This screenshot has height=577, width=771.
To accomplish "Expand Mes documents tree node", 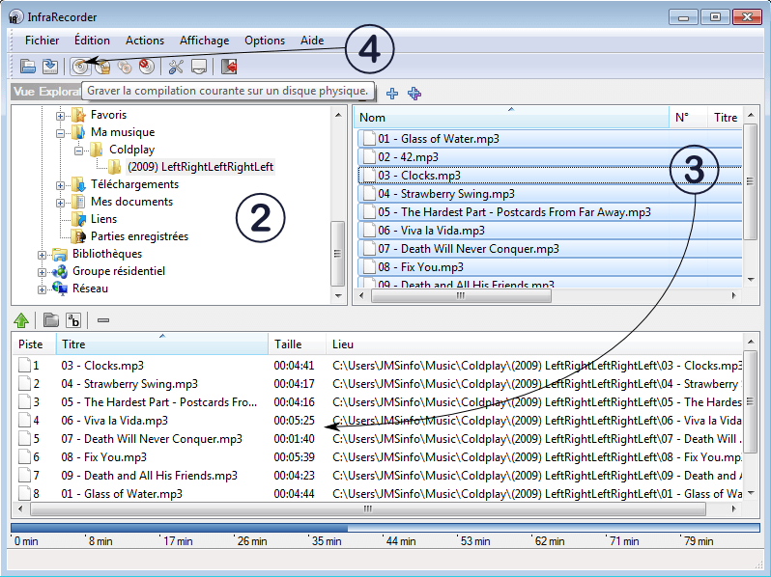I will tap(60, 203).
